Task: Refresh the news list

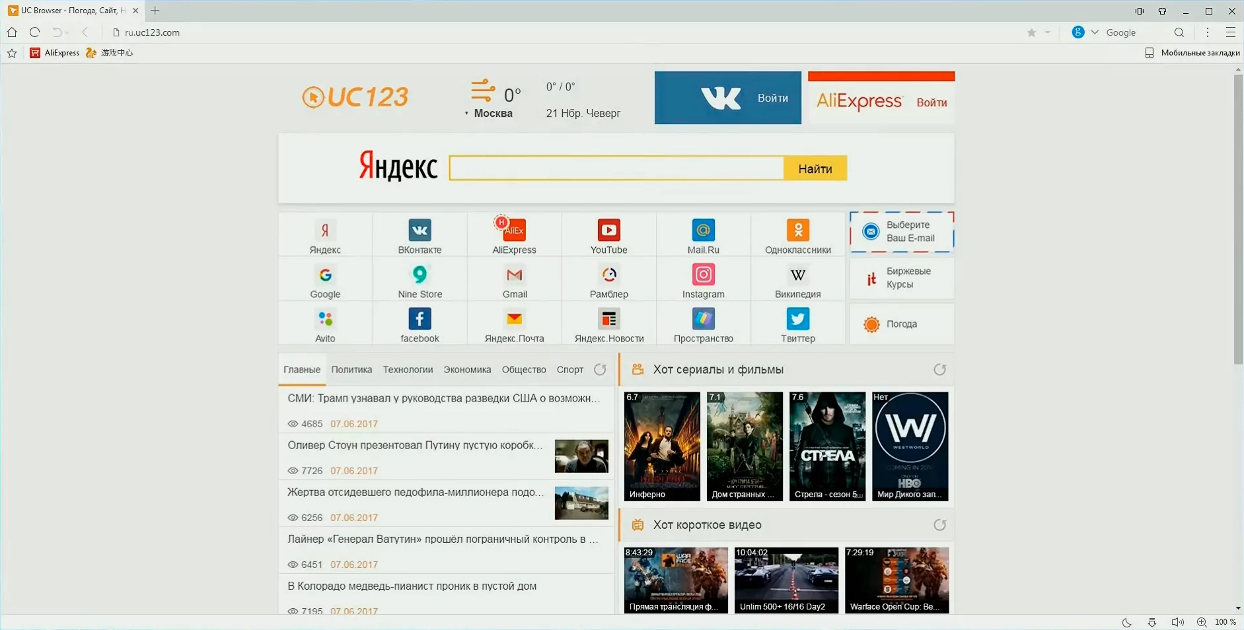Action: click(600, 370)
